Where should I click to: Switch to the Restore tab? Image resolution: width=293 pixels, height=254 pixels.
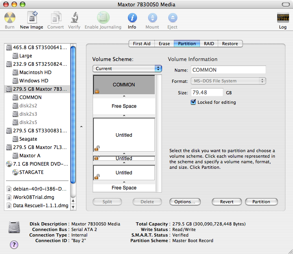(230, 44)
